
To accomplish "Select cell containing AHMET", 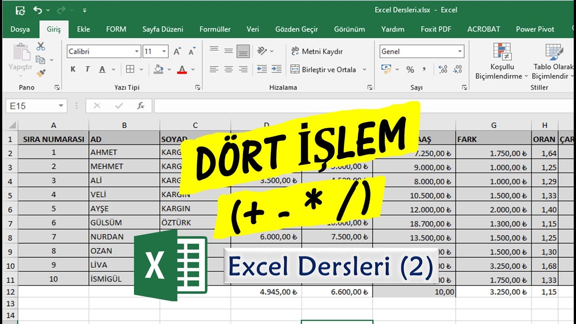I will [124, 153].
